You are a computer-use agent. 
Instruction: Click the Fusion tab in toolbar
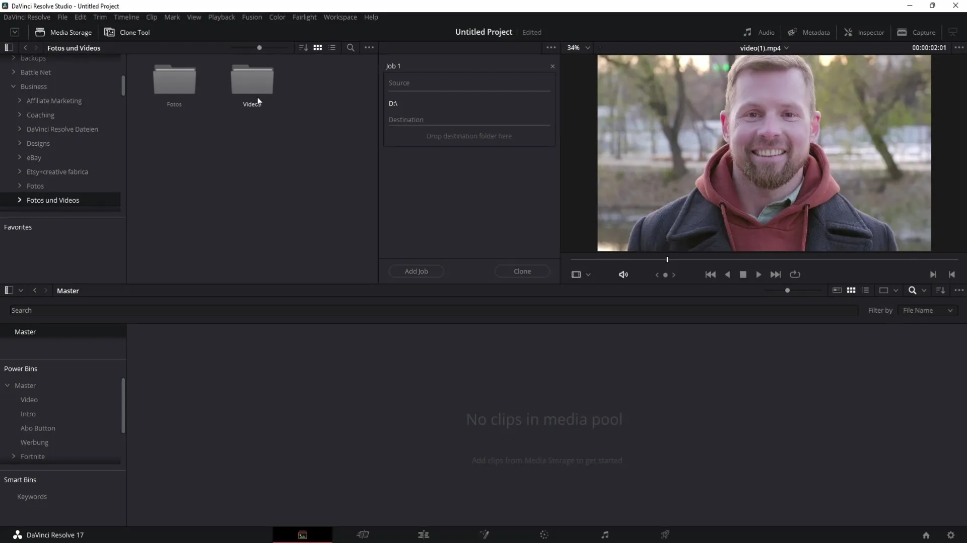point(251,17)
